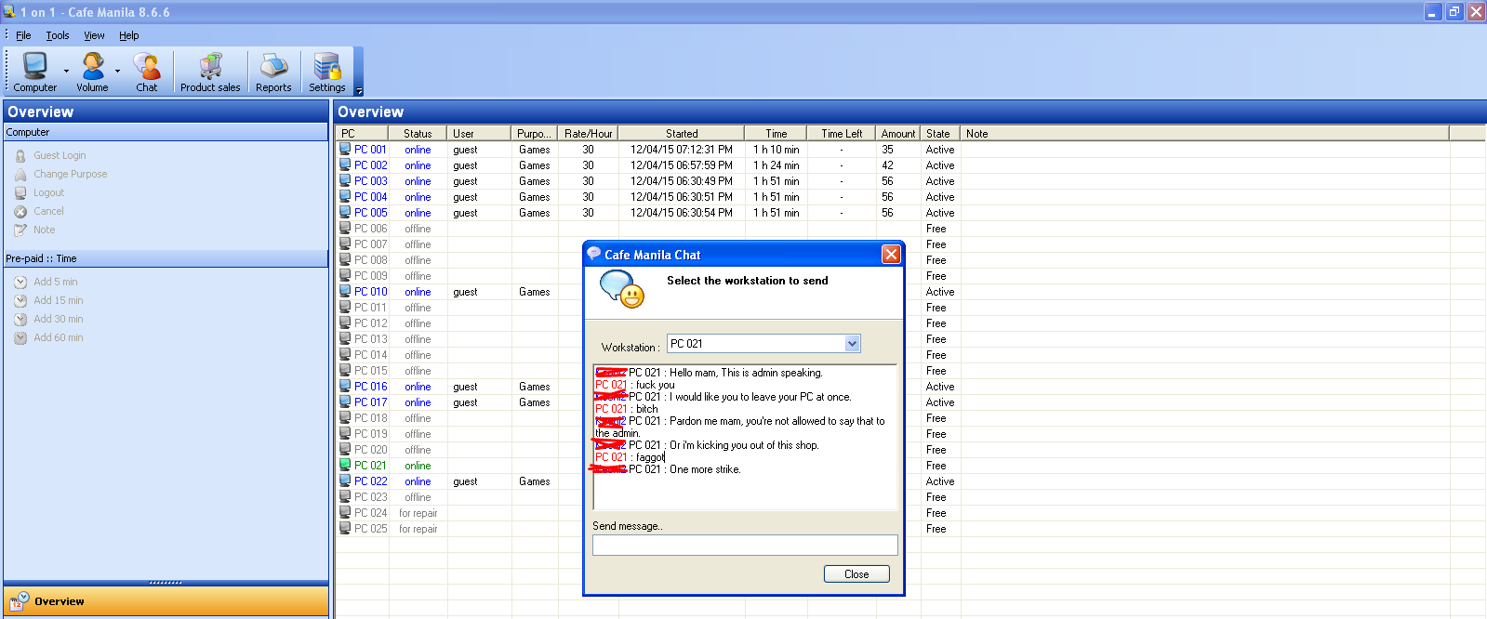Click Guest Login in the Computer panel

pos(60,155)
